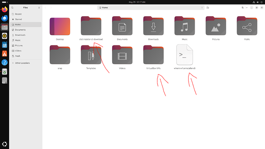The width and height of the screenshot is (265, 149).
Task: Click the volume icon in top bar
Action: coord(258,2)
